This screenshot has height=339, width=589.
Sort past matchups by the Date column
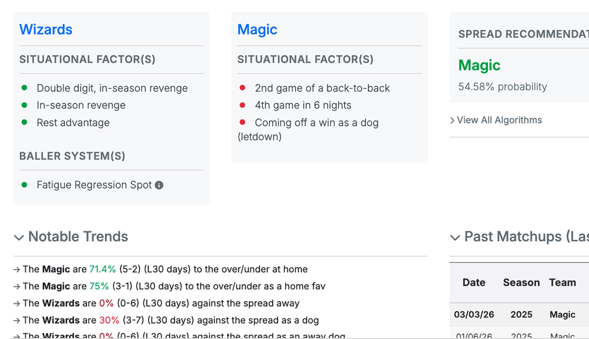tap(473, 282)
